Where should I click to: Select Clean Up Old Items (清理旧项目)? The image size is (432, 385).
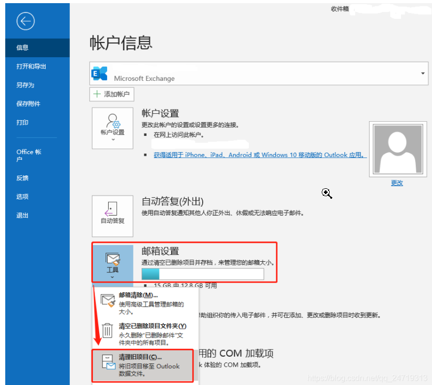pos(143,365)
